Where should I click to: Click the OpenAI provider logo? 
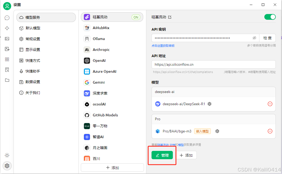click(x=87, y=61)
